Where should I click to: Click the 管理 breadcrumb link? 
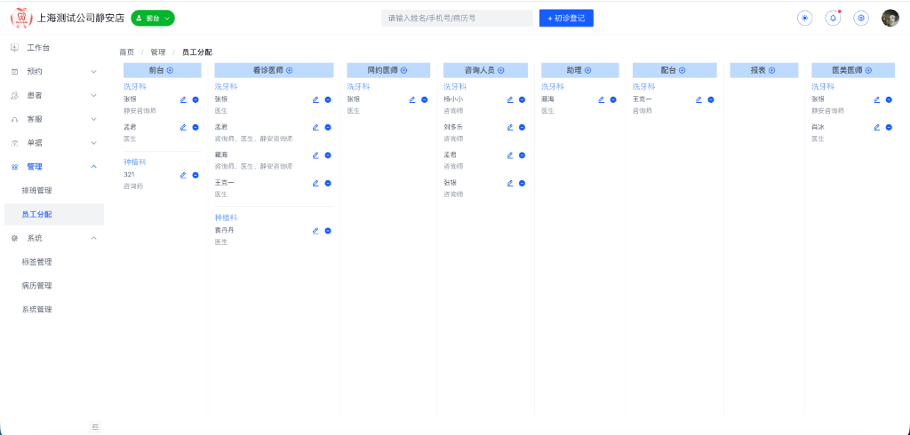coord(158,52)
